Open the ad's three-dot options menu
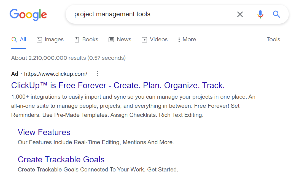Viewport: 291px width, 180px height. click(97, 74)
